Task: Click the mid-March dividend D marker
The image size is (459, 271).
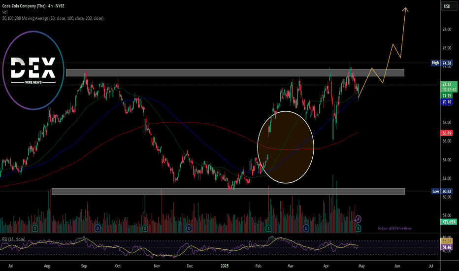Action: [306, 228]
